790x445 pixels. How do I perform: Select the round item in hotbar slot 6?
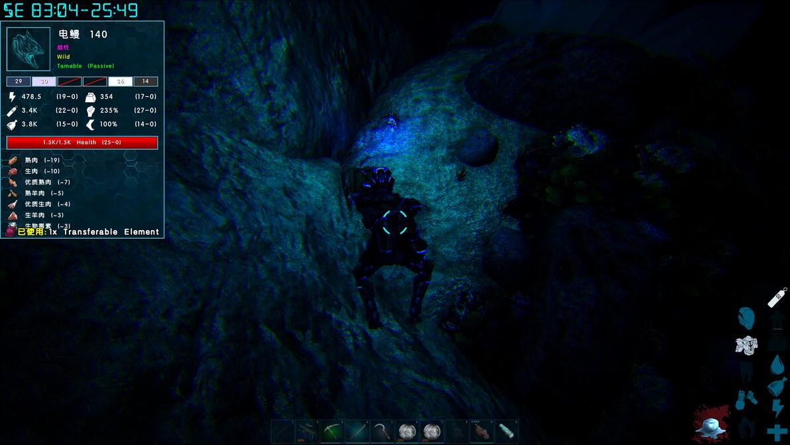(x=407, y=431)
